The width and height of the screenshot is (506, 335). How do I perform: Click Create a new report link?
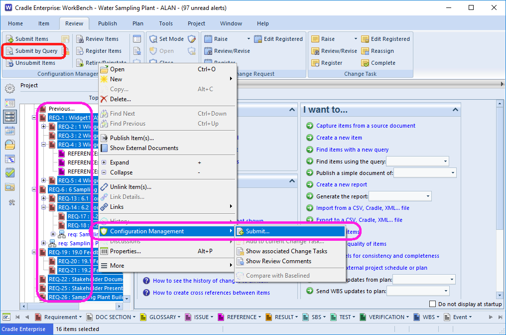[x=342, y=184]
